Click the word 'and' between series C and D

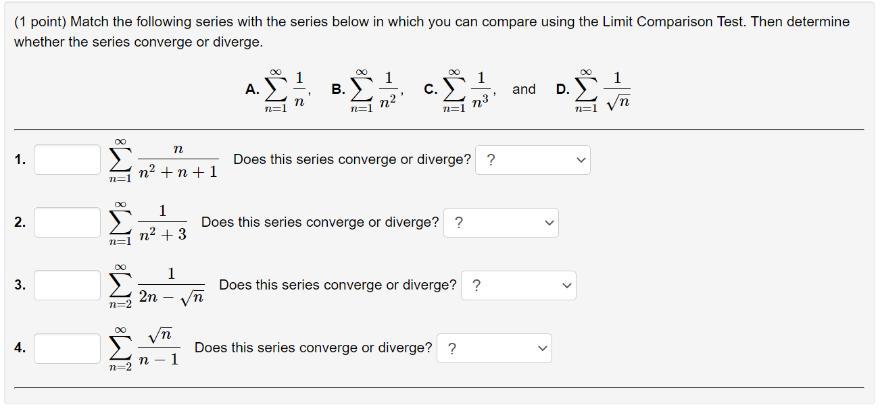[x=524, y=89]
